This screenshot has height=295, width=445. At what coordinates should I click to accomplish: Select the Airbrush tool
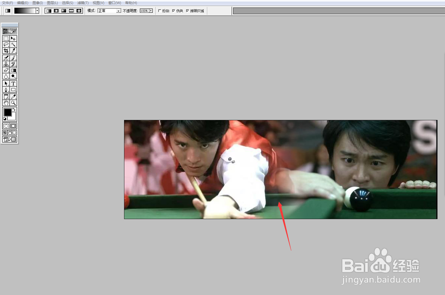(6, 58)
